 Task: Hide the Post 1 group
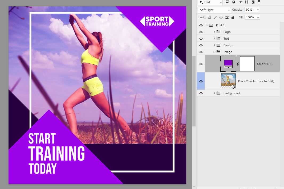[x=201, y=25]
